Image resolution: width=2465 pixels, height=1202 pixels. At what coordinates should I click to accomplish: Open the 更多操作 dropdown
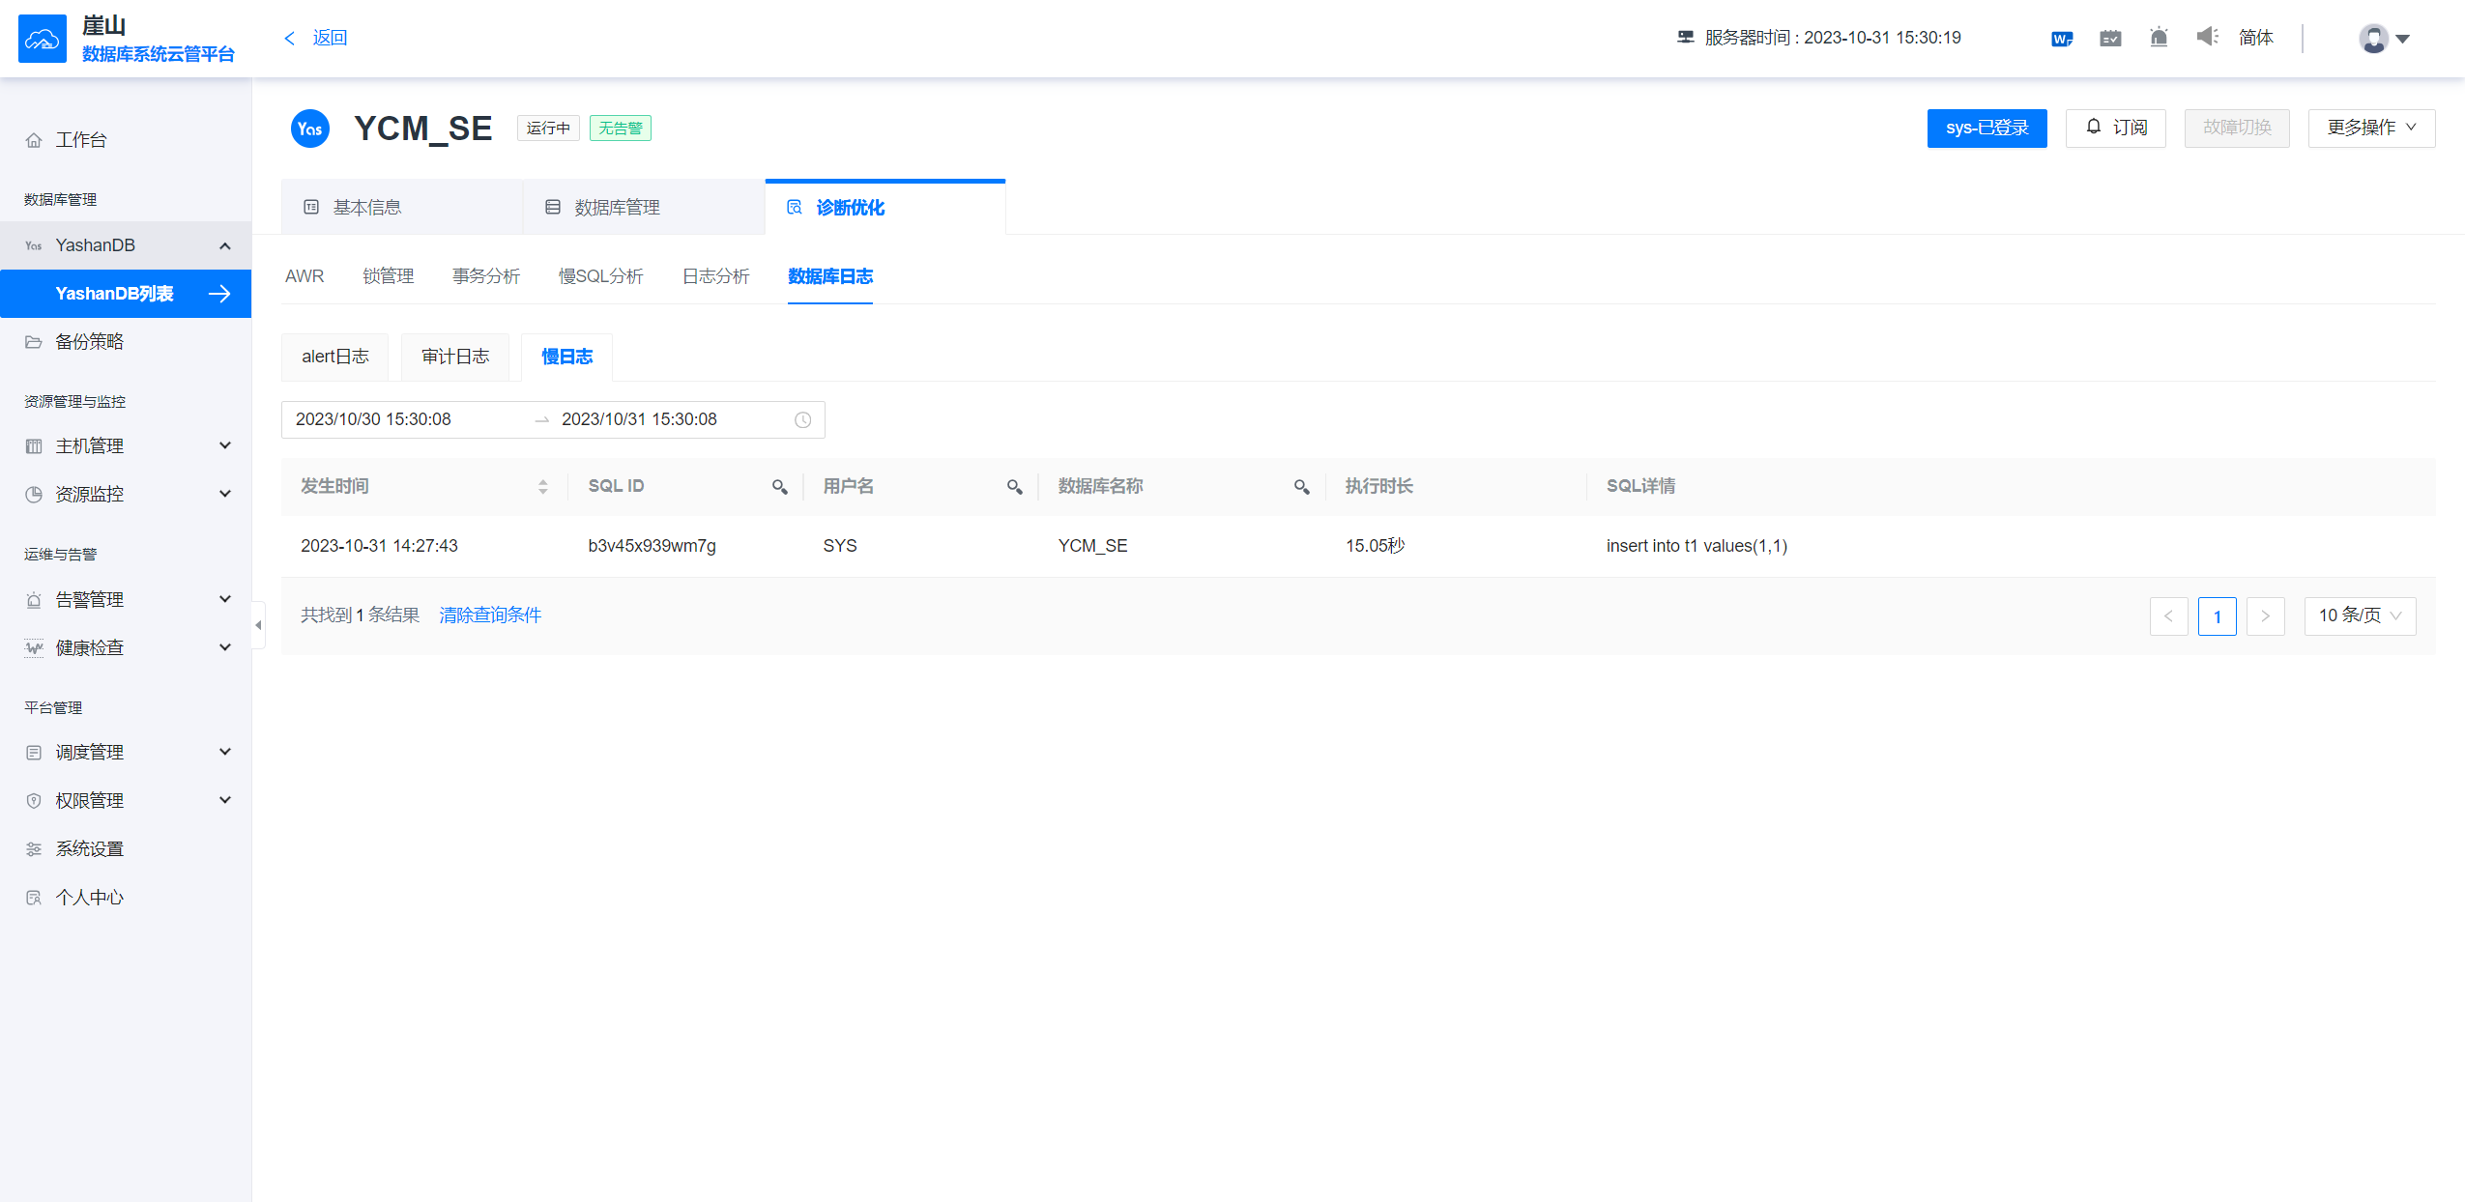[2370, 128]
